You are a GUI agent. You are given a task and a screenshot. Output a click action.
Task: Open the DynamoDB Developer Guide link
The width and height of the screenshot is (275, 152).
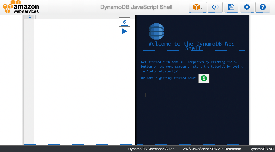click(151, 149)
